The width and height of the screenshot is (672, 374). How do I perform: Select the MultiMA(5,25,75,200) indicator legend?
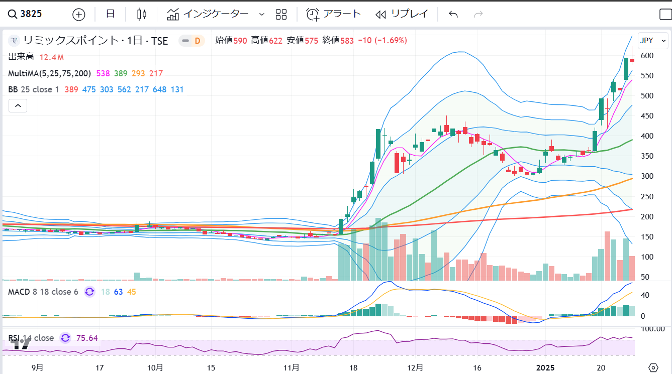49,73
